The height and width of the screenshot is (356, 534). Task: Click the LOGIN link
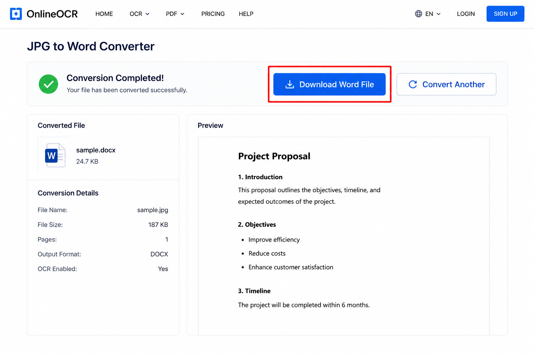466,14
